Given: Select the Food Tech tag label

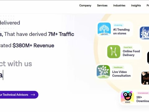Looking at the screenshot, I should (128, 47).
